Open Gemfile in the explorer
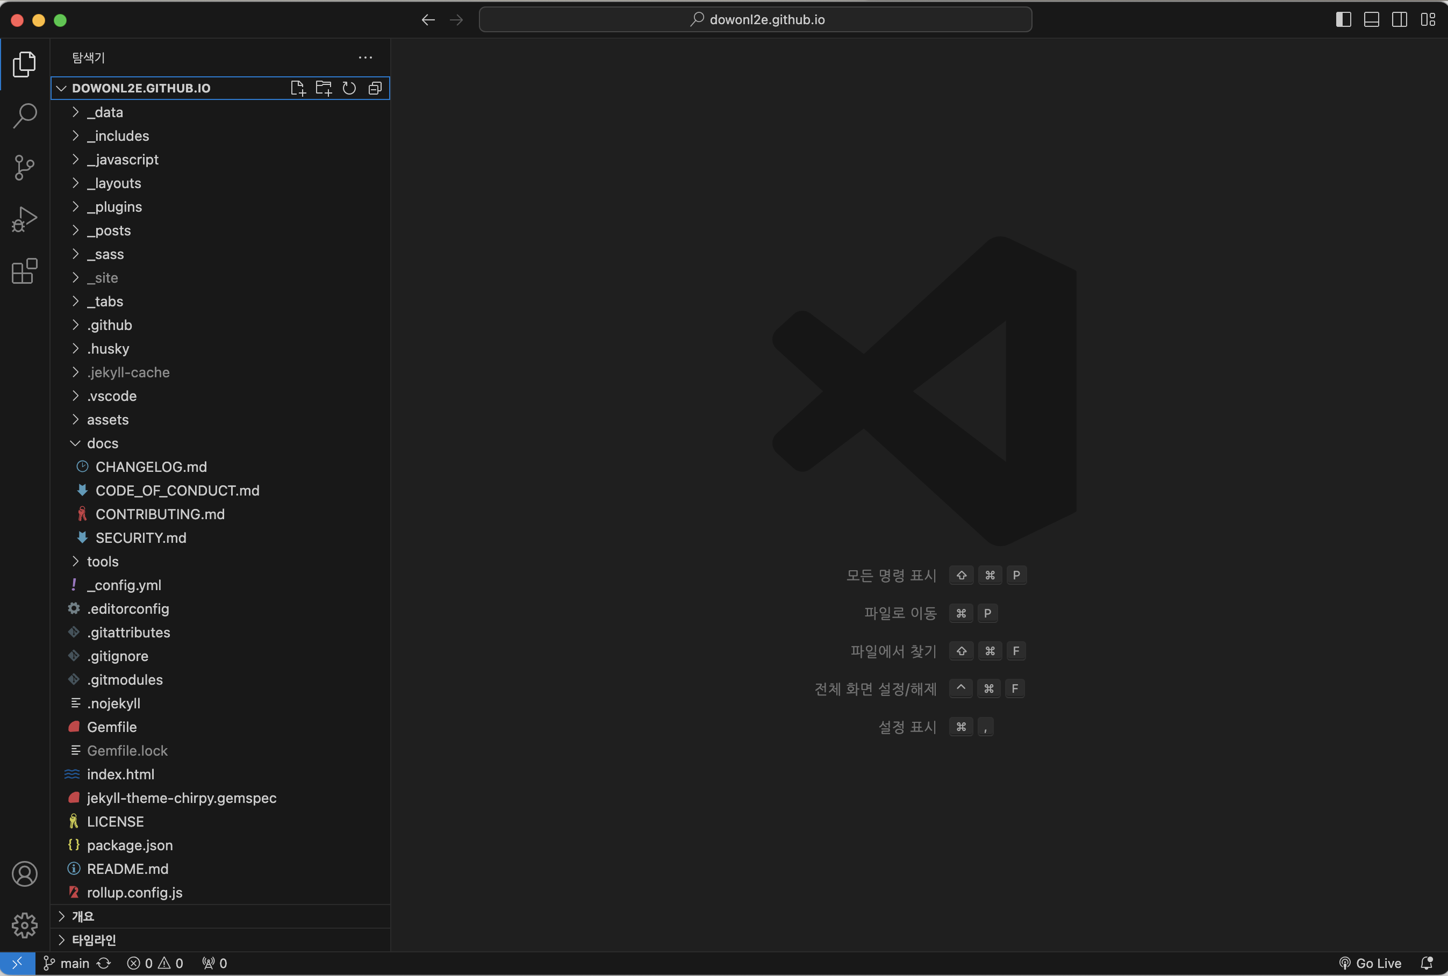 point(220,728)
